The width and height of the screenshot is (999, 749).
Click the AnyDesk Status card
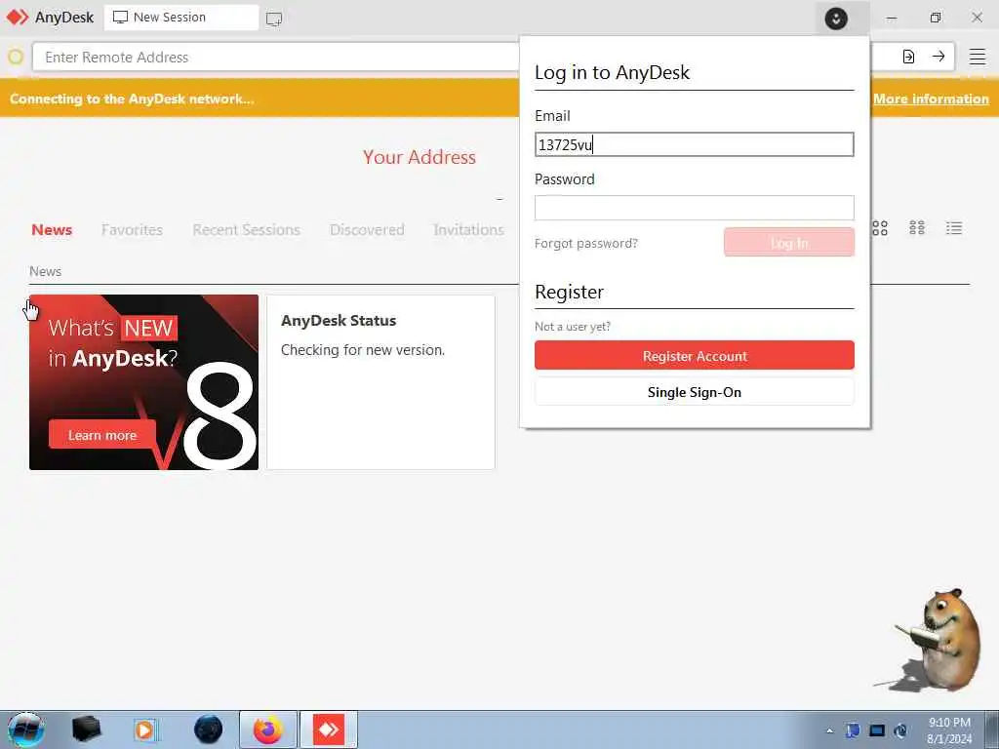click(381, 382)
